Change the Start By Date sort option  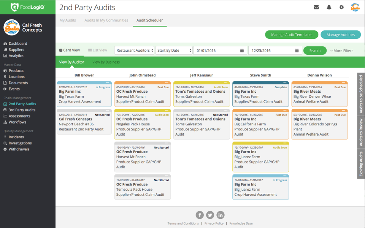pyautogui.click(x=174, y=50)
